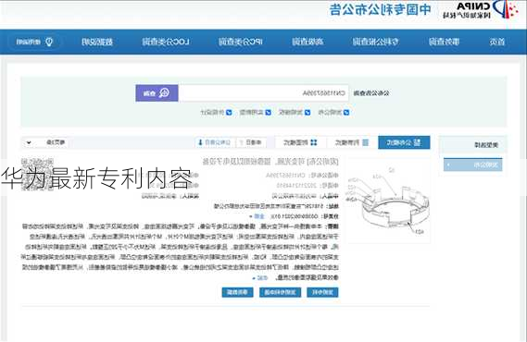Viewport: 527px width, 342px height.
Task: Sort results by 公布公告日
Action: tap(215, 142)
